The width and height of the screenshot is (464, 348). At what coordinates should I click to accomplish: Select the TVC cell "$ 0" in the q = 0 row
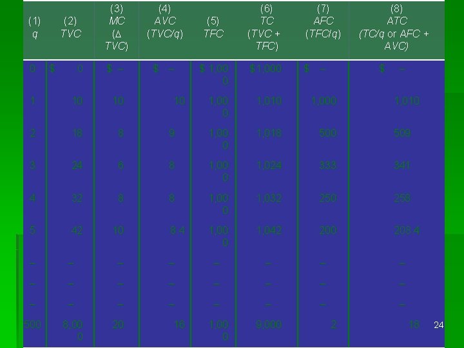(x=66, y=69)
